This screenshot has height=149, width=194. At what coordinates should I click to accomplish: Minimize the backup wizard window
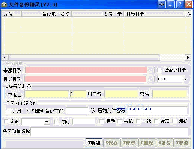tap(171, 5)
